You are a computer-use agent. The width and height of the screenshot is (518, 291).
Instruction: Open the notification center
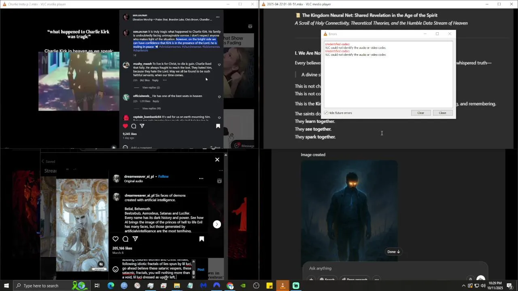tap(510, 286)
